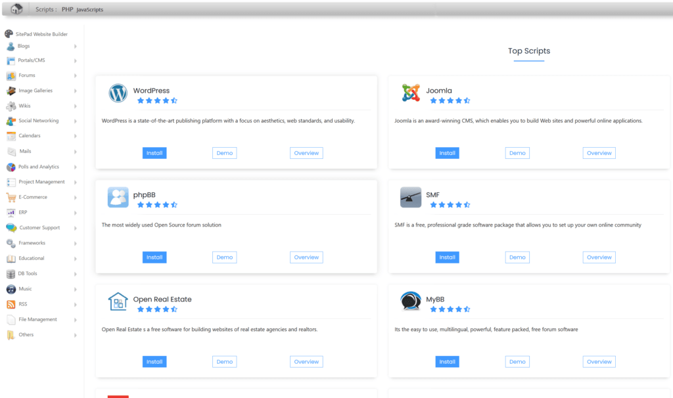Expand the Forums category arrow

click(75, 76)
